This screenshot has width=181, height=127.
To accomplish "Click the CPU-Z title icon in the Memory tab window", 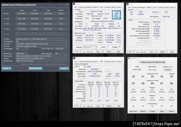I will (x=128, y=4).
